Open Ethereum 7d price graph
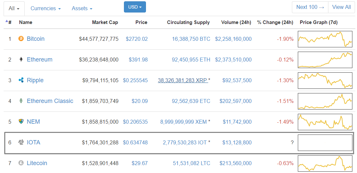Viewport: 357px width, 173px height. click(x=325, y=60)
